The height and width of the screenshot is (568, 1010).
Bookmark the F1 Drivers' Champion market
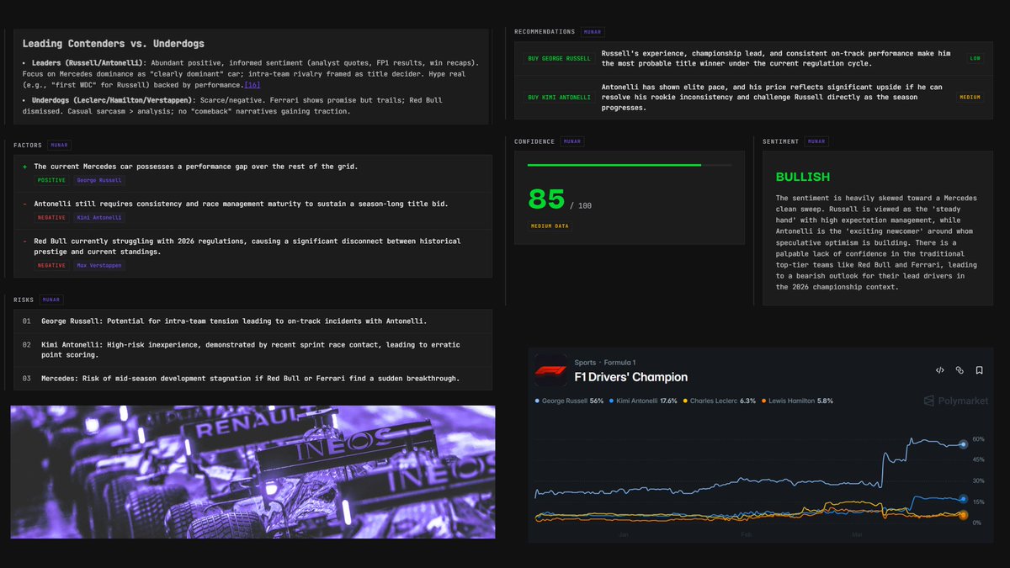980,370
